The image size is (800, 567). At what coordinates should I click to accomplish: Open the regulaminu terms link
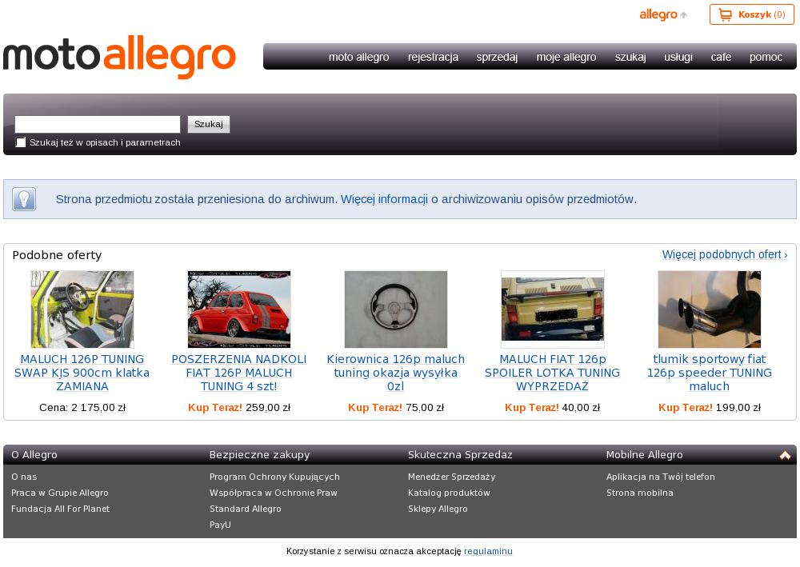pyautogui.click(x=488, y=551)
